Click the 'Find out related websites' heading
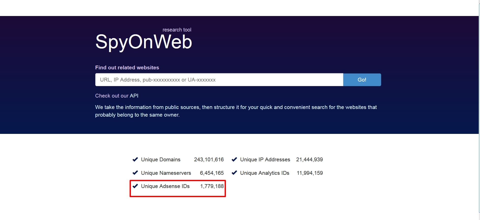 [x=127, y=68]
